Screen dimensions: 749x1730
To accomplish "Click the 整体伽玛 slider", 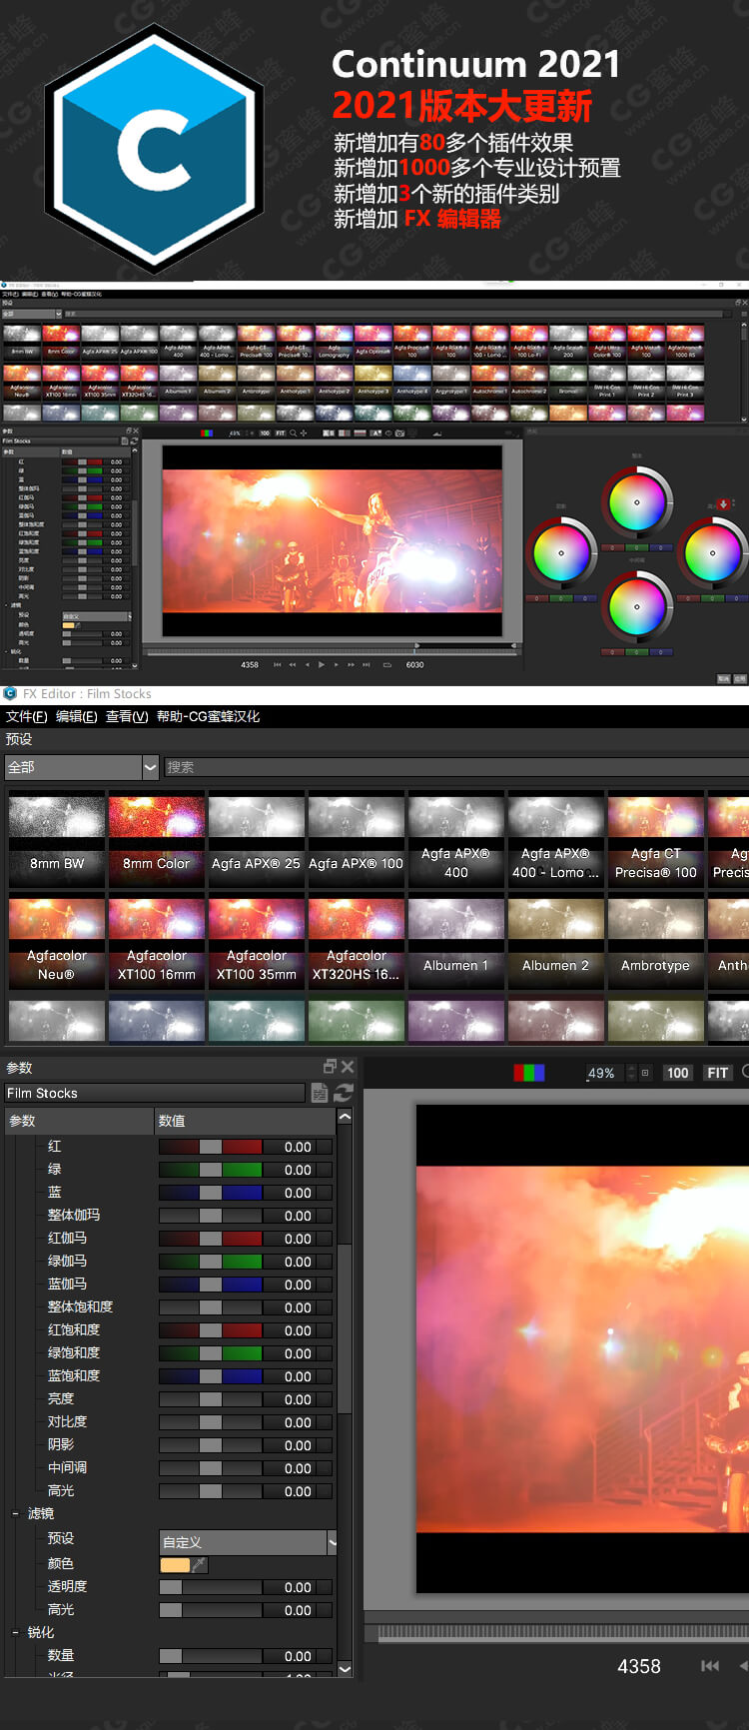I will pos(211,1216).
